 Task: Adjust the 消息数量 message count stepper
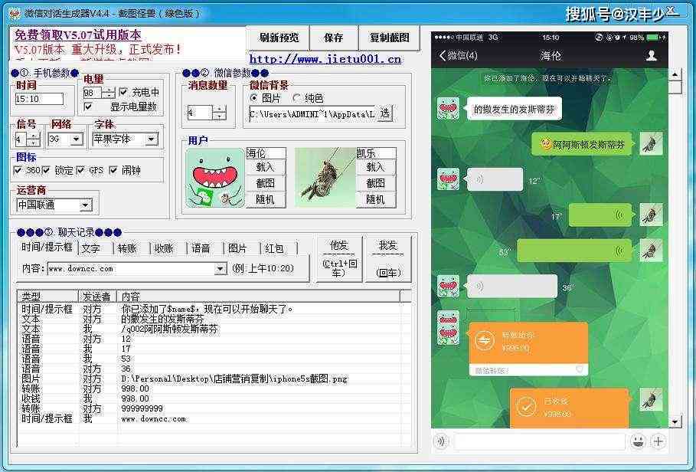pyautogui.click(x=219, y=113)
